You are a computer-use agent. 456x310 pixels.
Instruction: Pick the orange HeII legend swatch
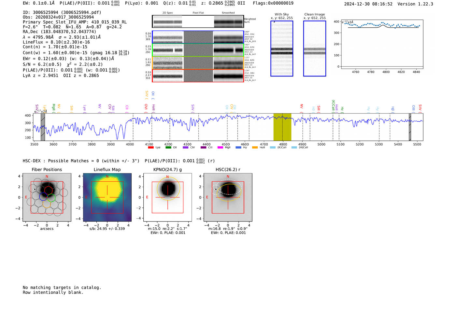(255, 147)
